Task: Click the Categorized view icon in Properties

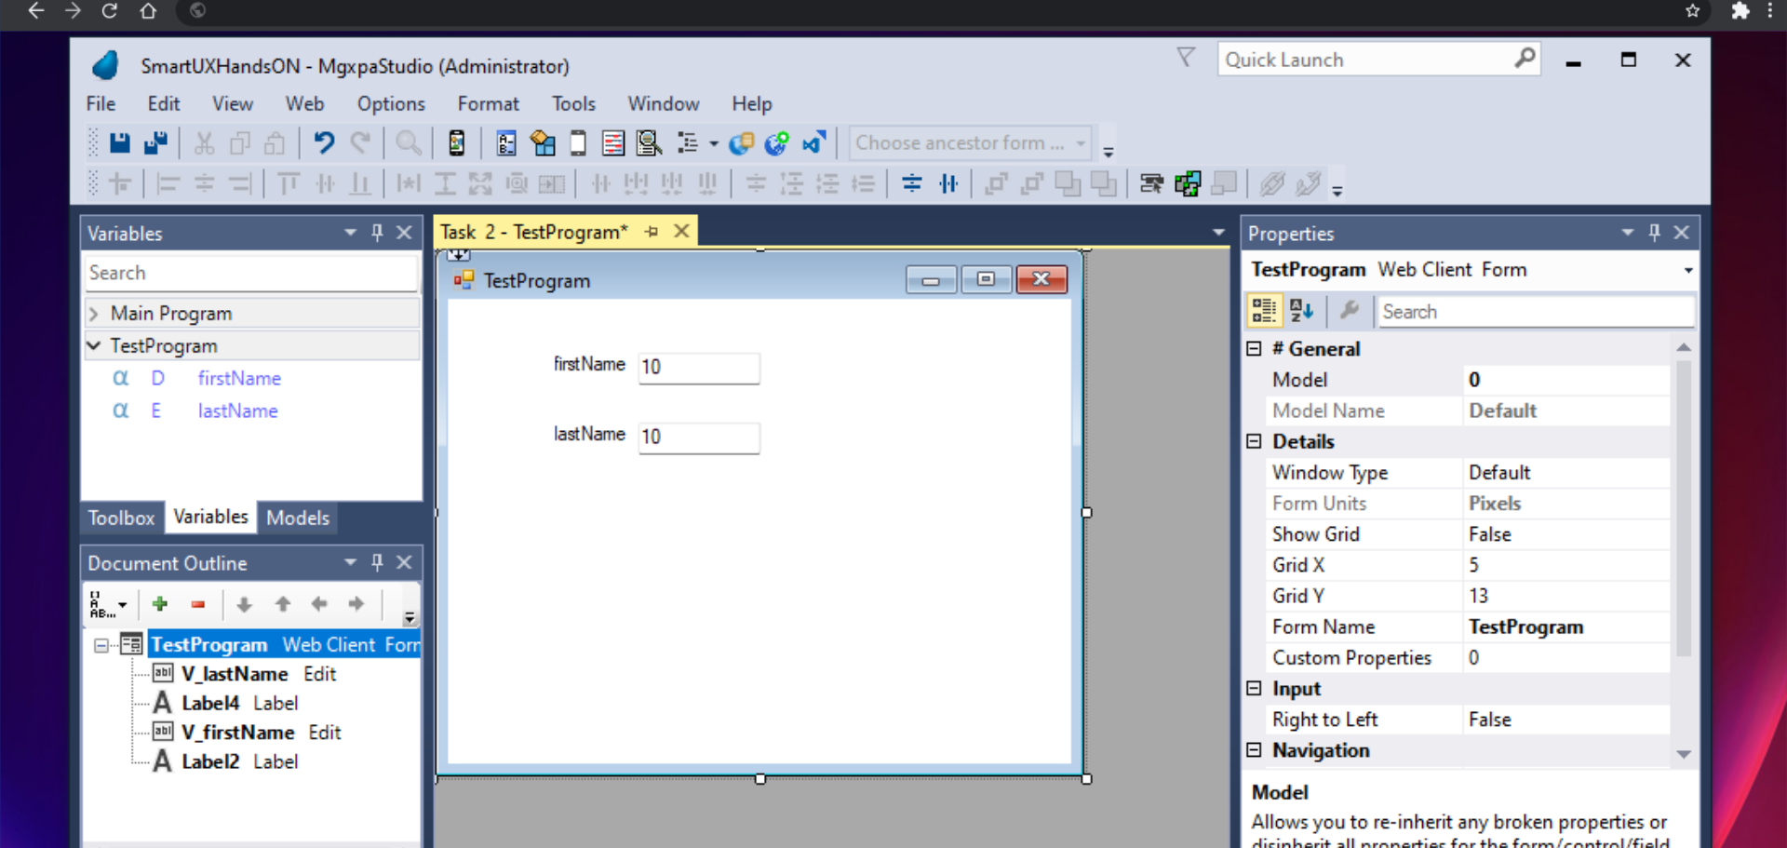Action: 1263,311
